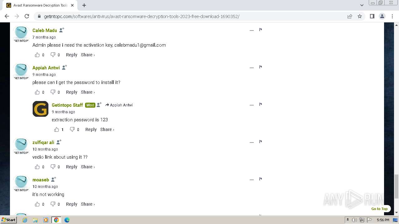Viewport: 399px width, 224px height.
Task: Reply to Caleb Madu's comment
Action: point(72,55)
